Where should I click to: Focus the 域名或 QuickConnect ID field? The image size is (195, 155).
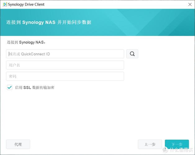[x=65, y=54]
